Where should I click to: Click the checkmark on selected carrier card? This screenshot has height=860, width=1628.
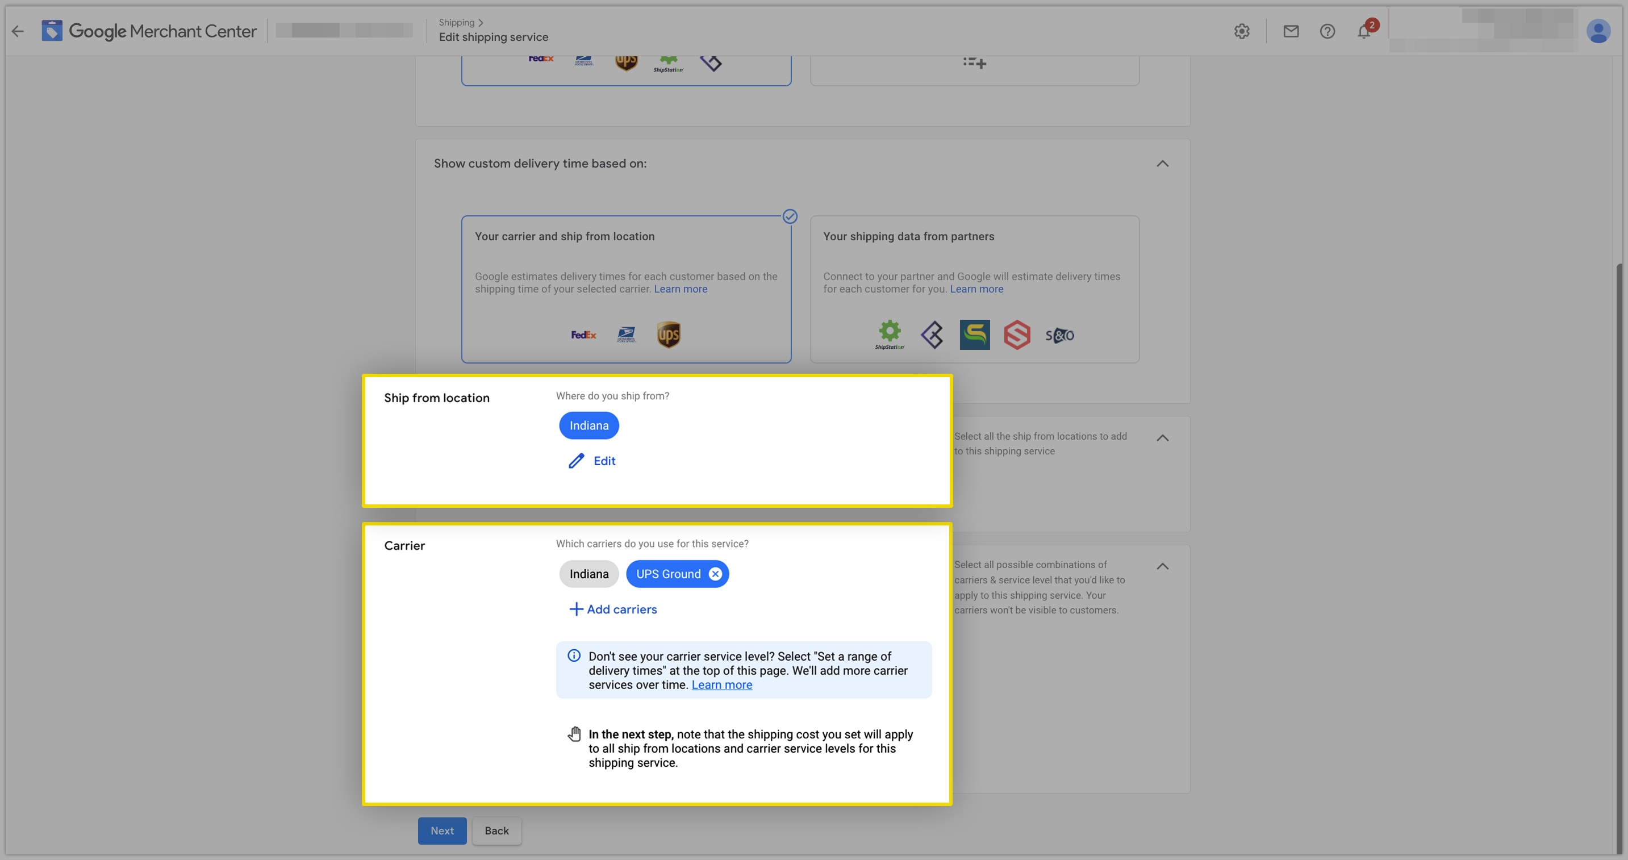[790, 217]
